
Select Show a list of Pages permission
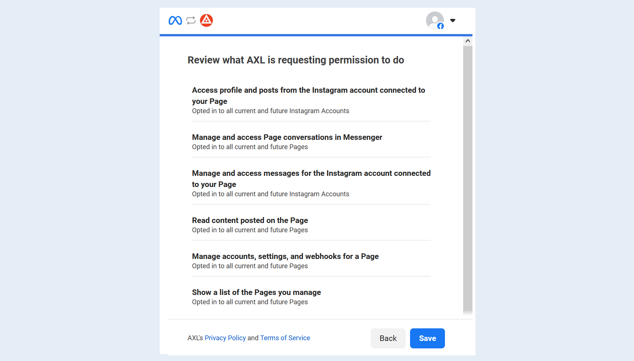point(311,297)
